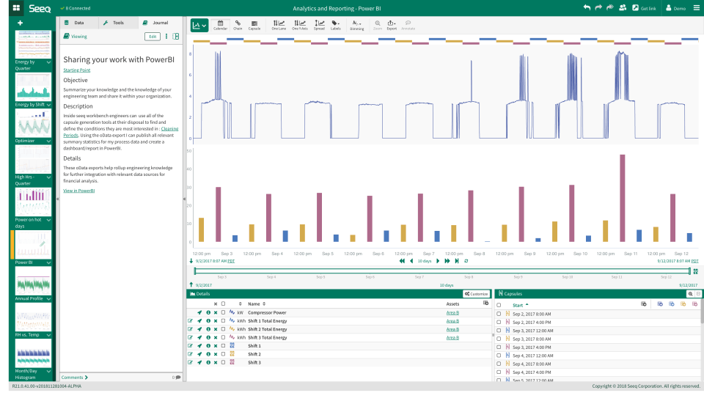Check the Shift 2 condition checkbox
704x401 pixels.
pyautogui.click(x=223, y=354)
